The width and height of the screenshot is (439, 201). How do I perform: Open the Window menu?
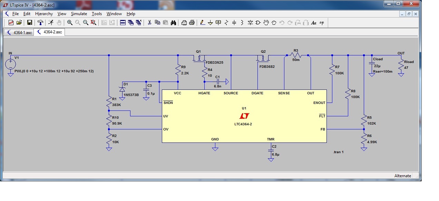tap(114, 14)
